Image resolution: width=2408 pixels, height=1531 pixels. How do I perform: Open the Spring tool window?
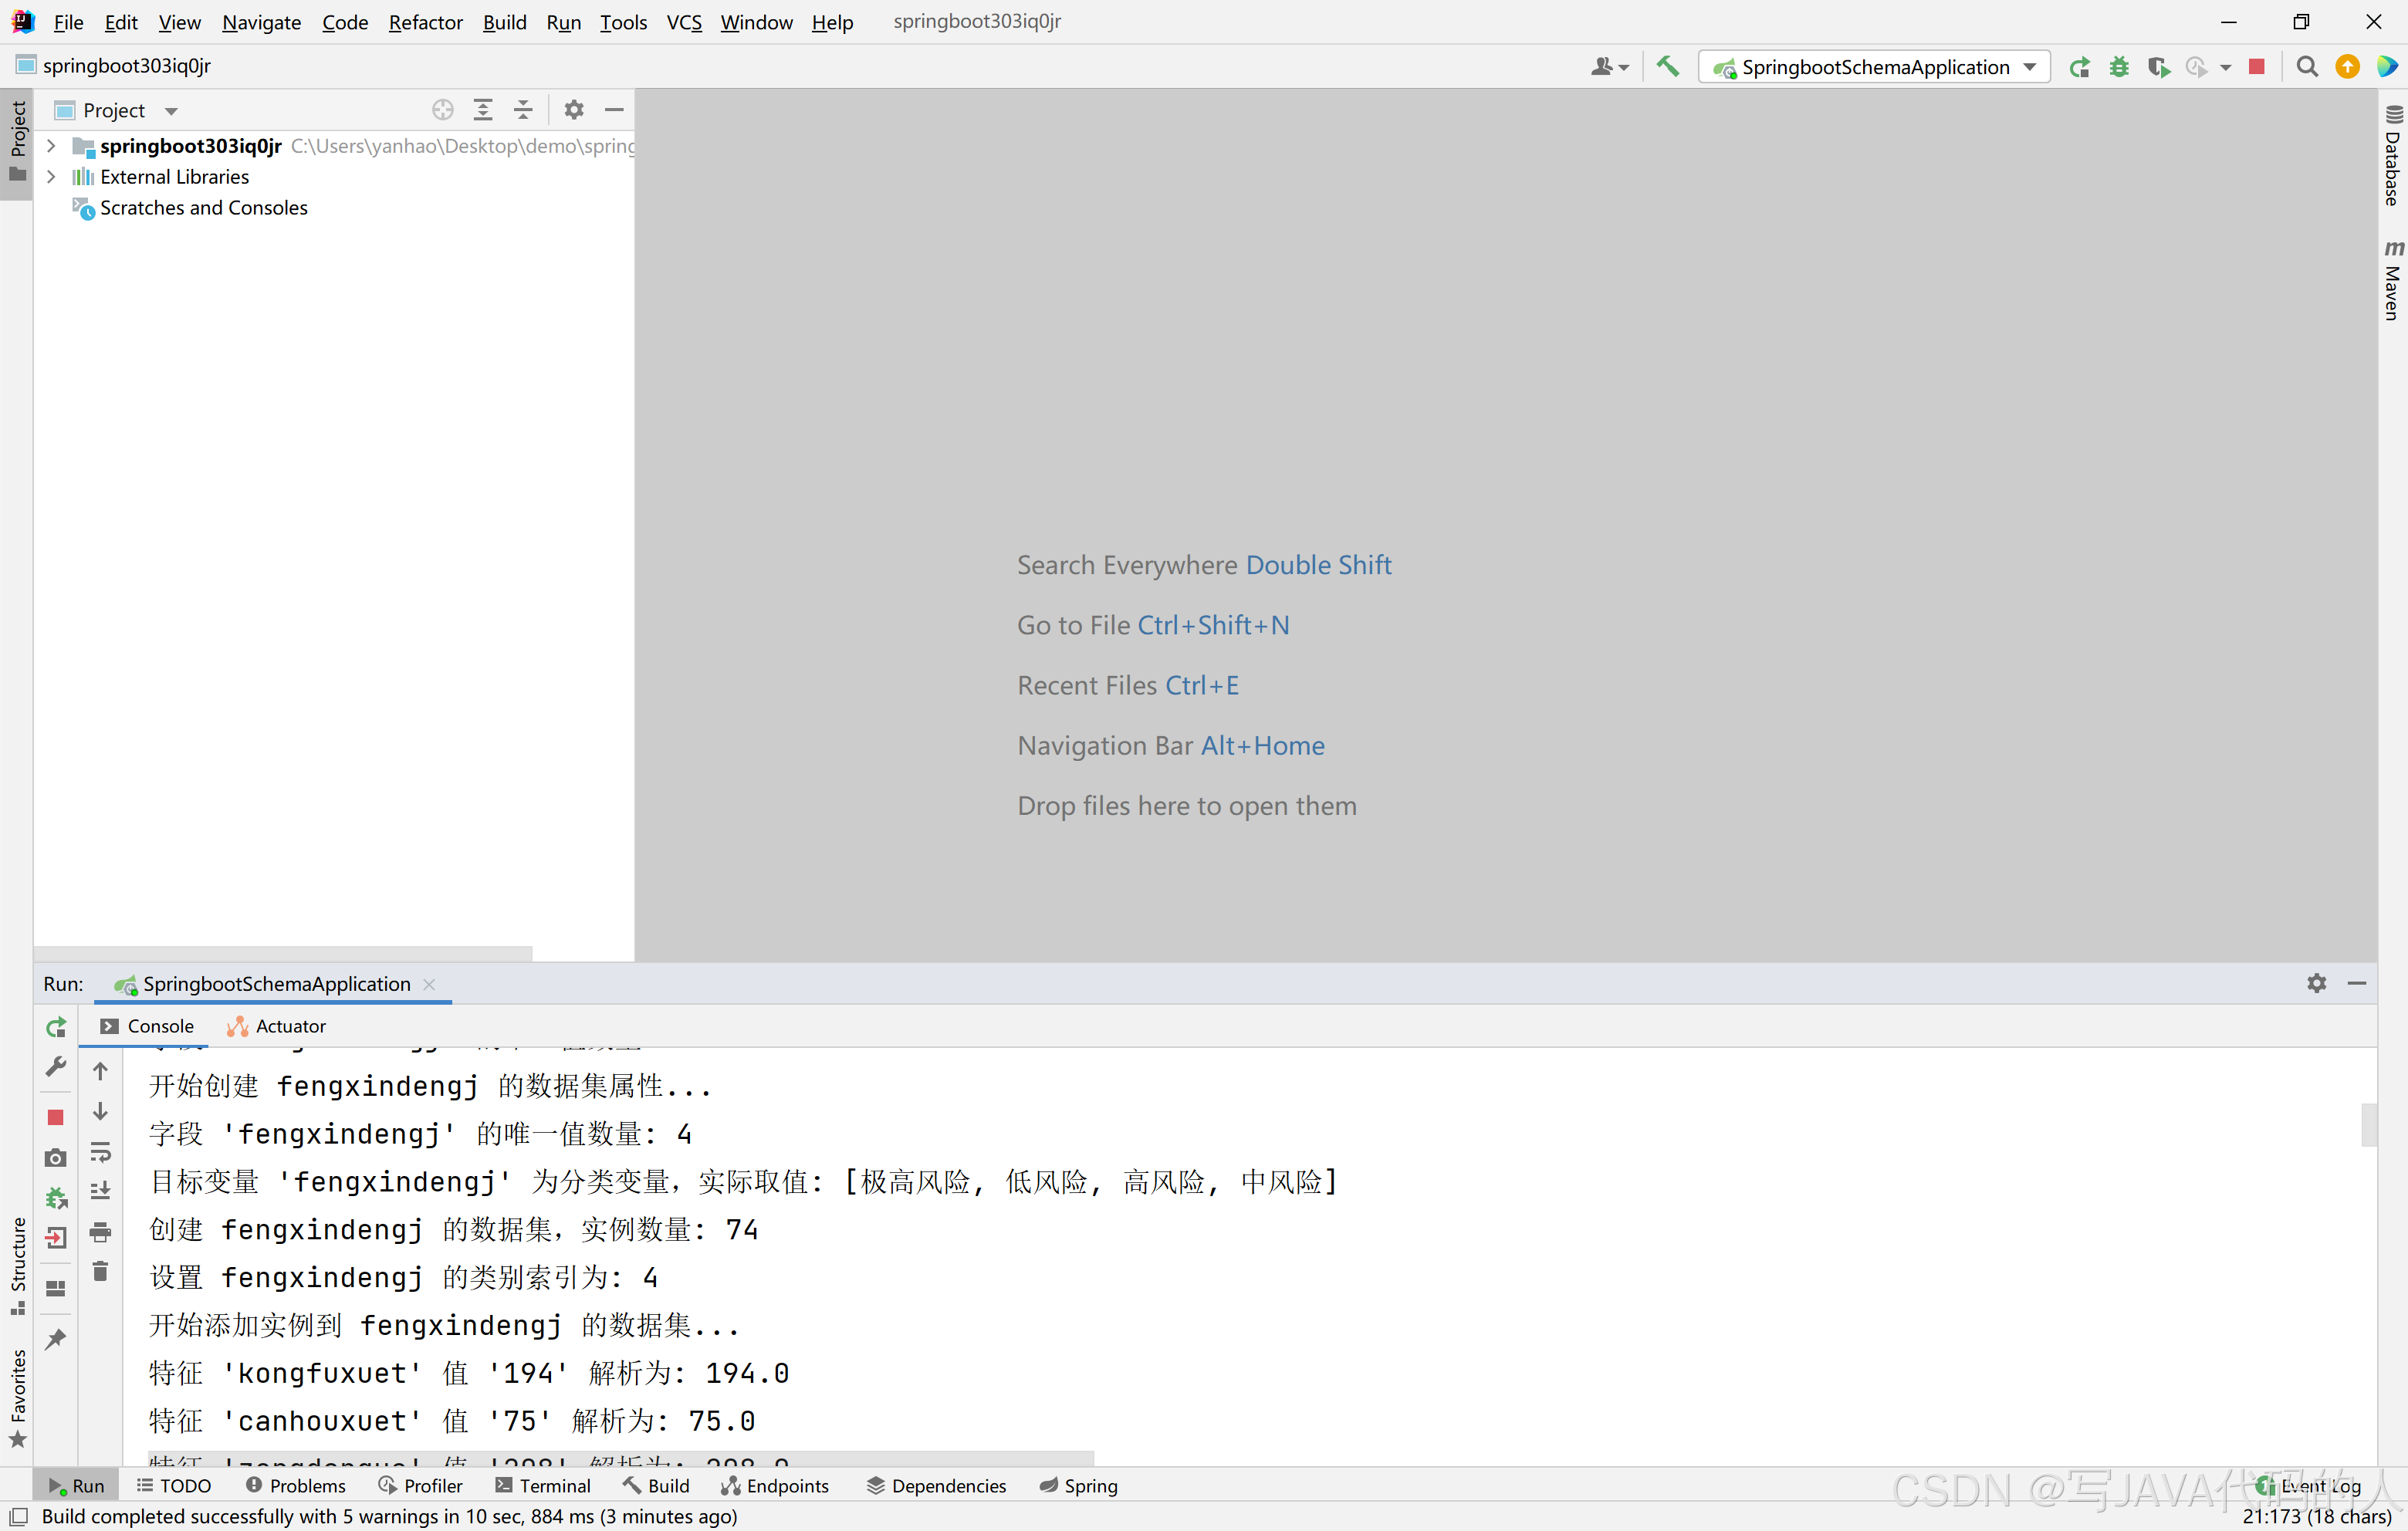pos(1079,1486)
